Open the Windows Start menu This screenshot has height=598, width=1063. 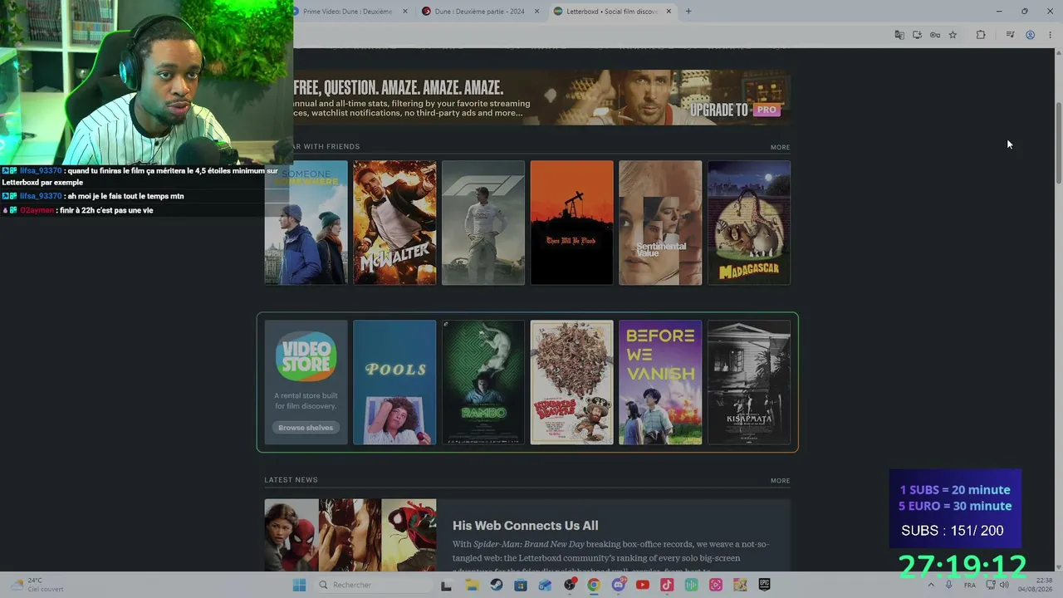pos(299,585)
